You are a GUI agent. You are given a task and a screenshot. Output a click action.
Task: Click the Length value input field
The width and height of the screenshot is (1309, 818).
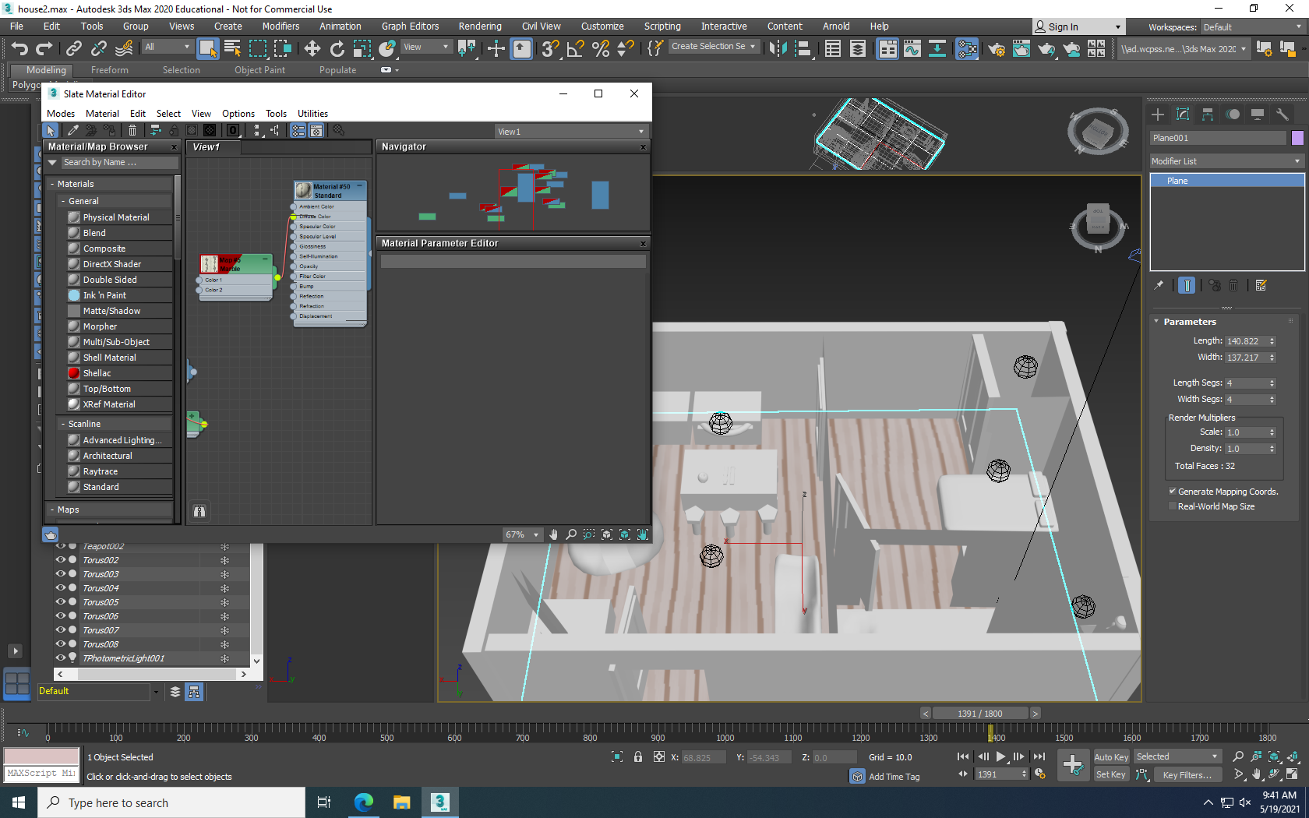(x=1244, y=341)
